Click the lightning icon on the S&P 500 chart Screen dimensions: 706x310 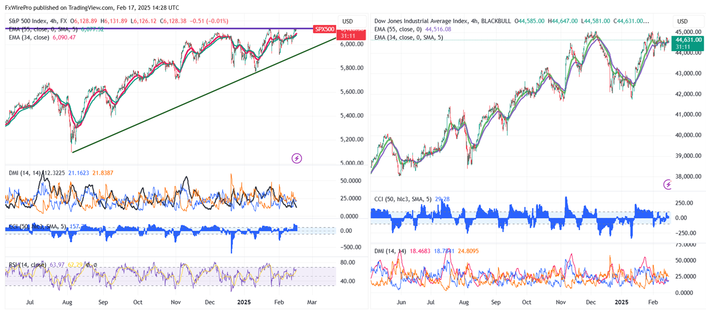[296, 158]
